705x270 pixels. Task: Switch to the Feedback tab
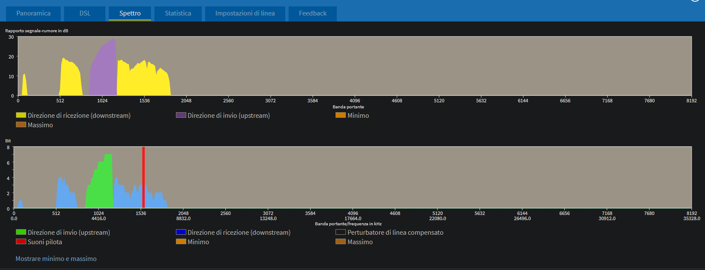click(313, 13)
